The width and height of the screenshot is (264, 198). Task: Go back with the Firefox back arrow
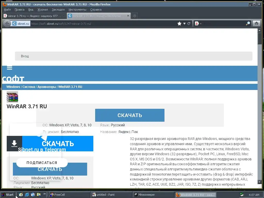click(x=7, y=23)
